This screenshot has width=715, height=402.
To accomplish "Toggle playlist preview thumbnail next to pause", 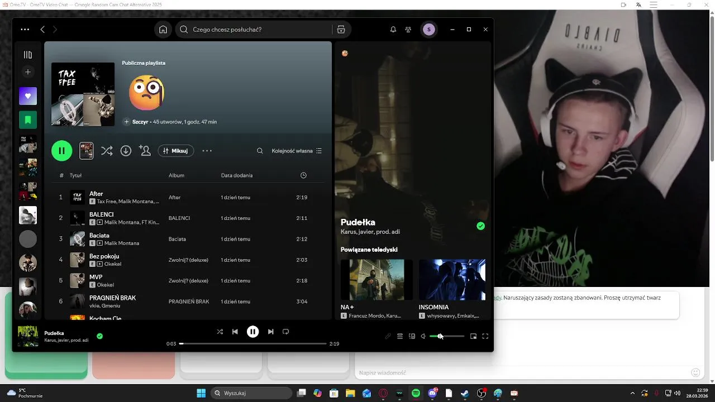I will pos(87,151).
